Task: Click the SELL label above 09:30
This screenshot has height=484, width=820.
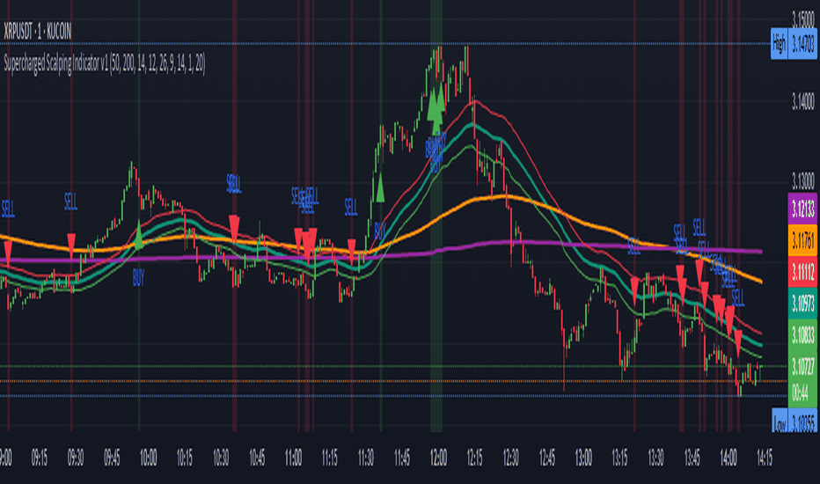Action: 70,202
